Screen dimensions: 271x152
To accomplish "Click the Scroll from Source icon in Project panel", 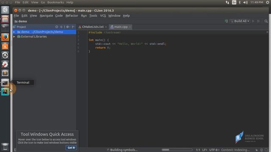I will pos(57,27).
